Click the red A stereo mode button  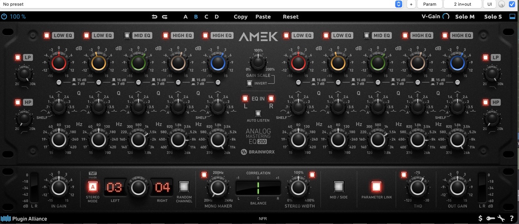[93, 187]
